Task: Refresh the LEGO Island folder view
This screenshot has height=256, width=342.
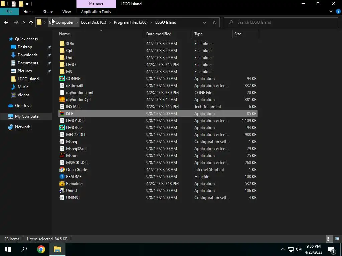Action: [215, 22]
